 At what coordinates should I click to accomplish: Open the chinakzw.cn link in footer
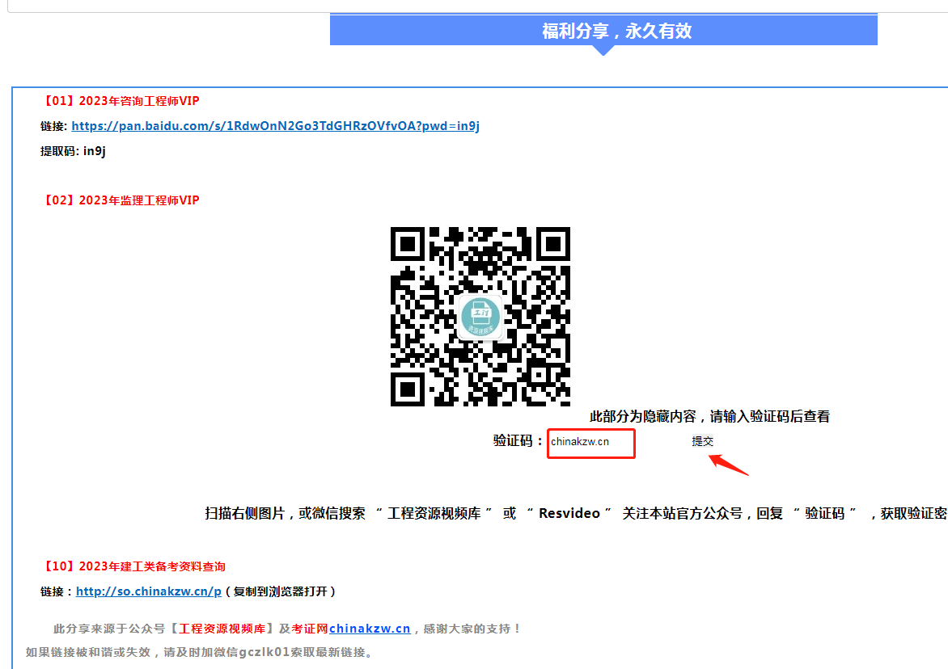(370, 629)
